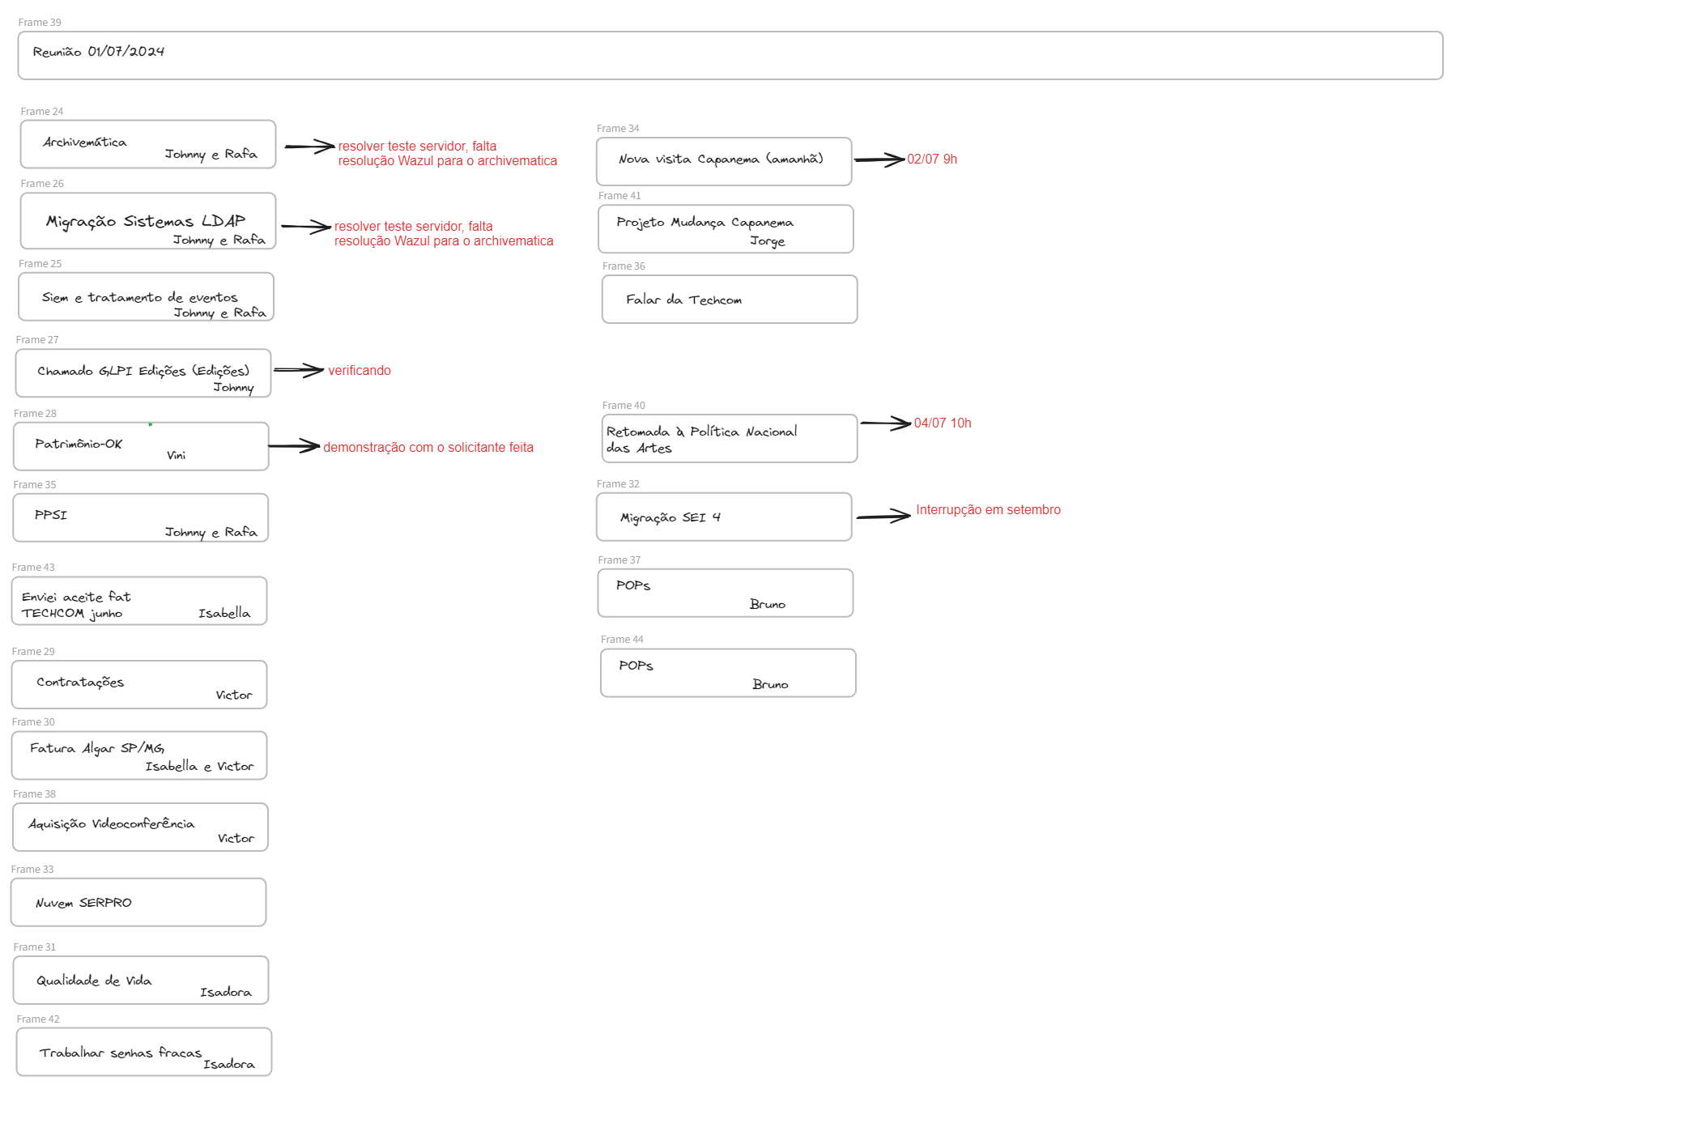Click the 'Frame 31' label

pyautogui.click(x=35, y=947)
